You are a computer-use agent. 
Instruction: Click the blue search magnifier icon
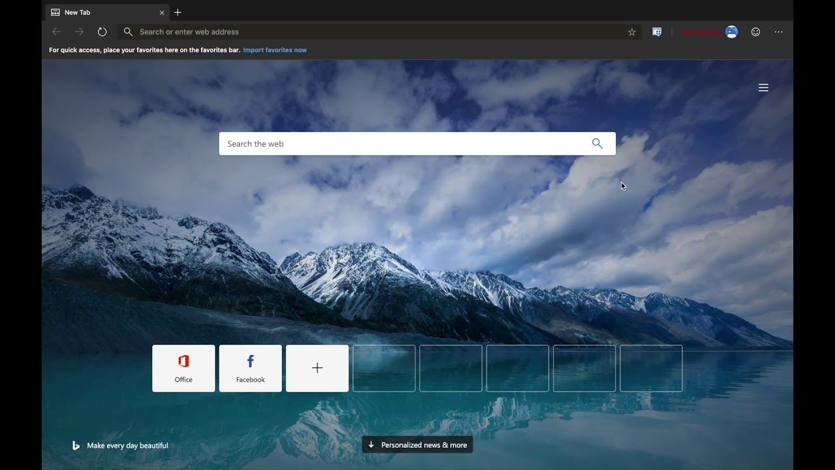pos(598,144)
